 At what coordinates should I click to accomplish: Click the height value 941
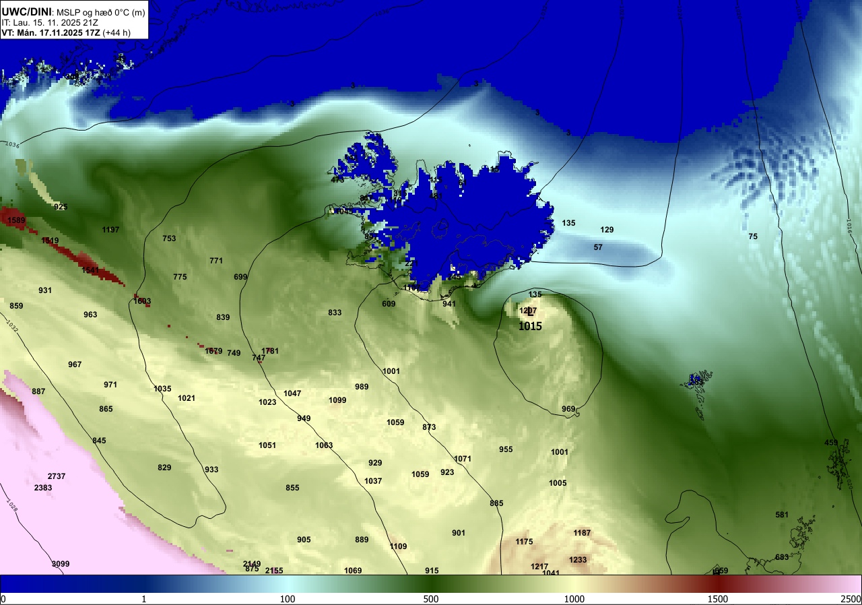point(449,304)
